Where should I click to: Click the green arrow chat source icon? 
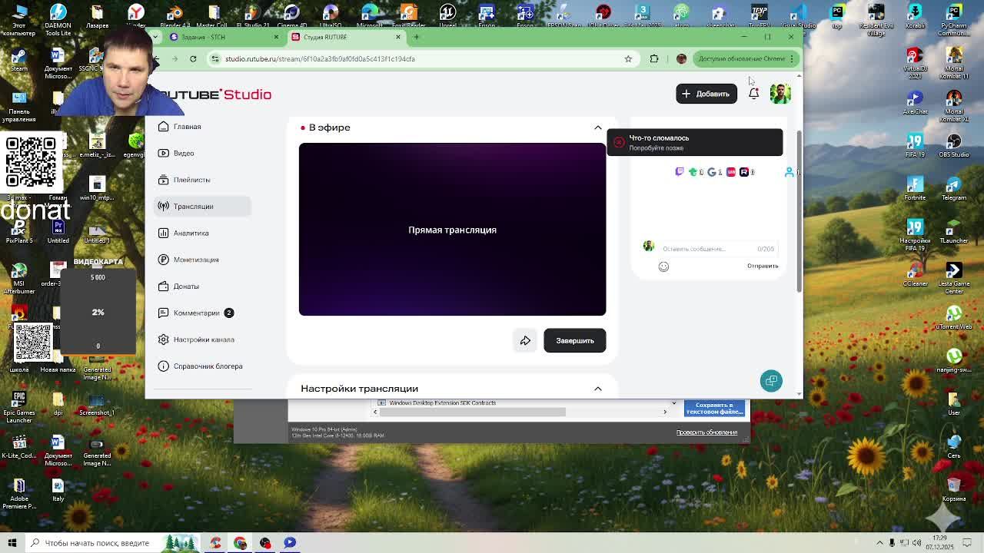[693, 172]
